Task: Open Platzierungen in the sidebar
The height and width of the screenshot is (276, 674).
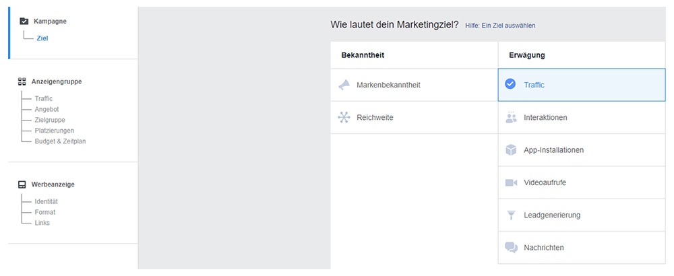Action: 54,131
